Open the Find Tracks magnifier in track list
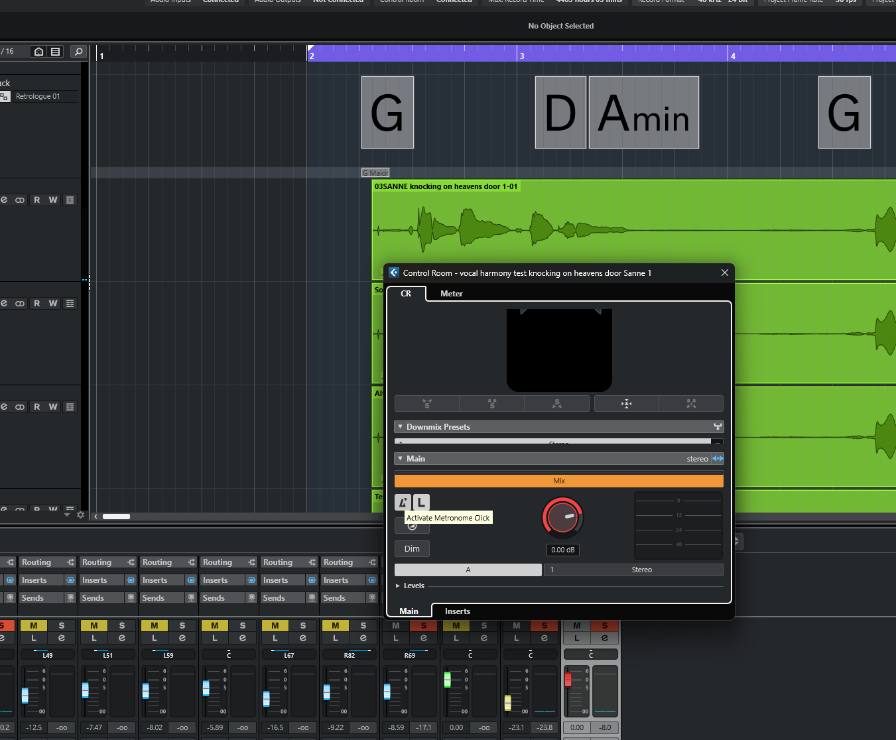Viewport: 896px width, 740px height. (x=78, y=51)
